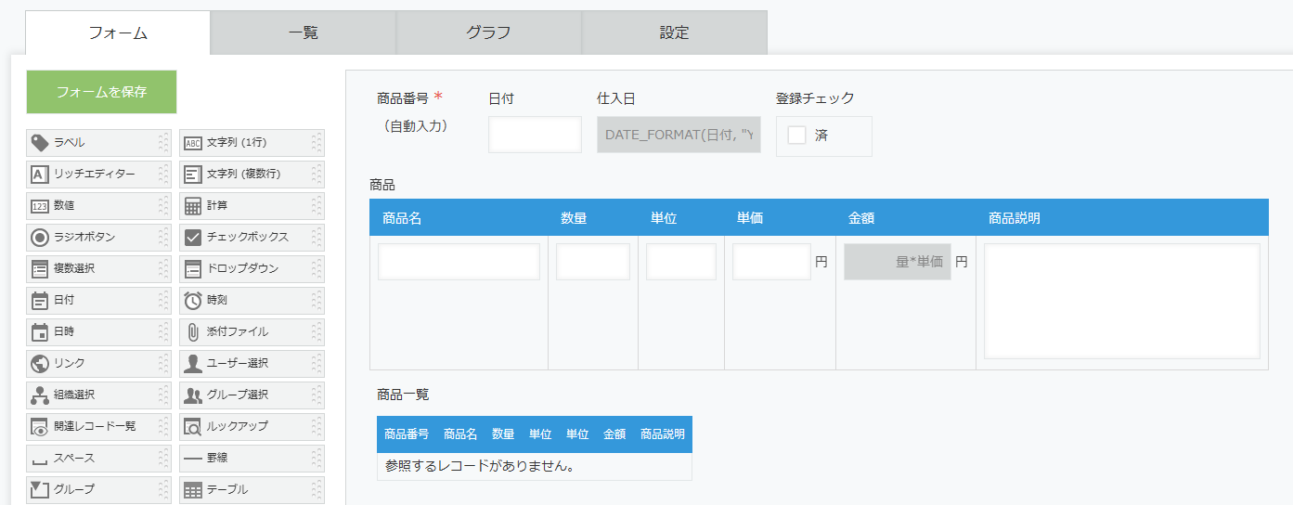This screenshot has height=505, width=1293.
Task: Select the 文字列 (複数行) field icon
Action: (193, 175)
